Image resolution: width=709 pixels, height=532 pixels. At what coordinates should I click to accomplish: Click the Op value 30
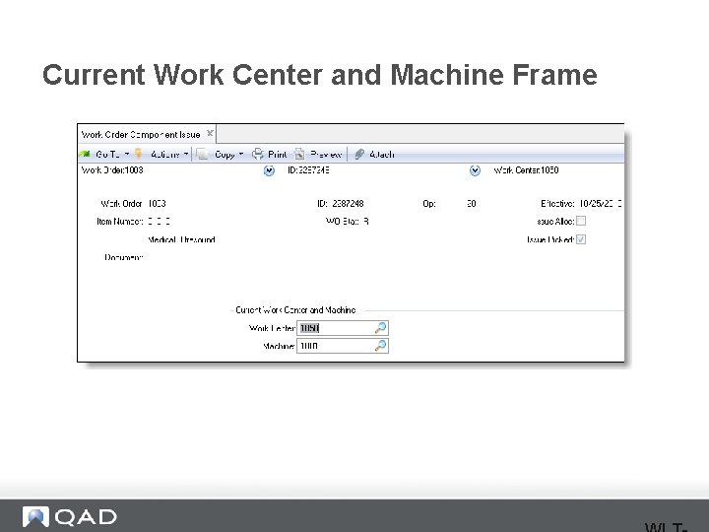coord(471,204)
